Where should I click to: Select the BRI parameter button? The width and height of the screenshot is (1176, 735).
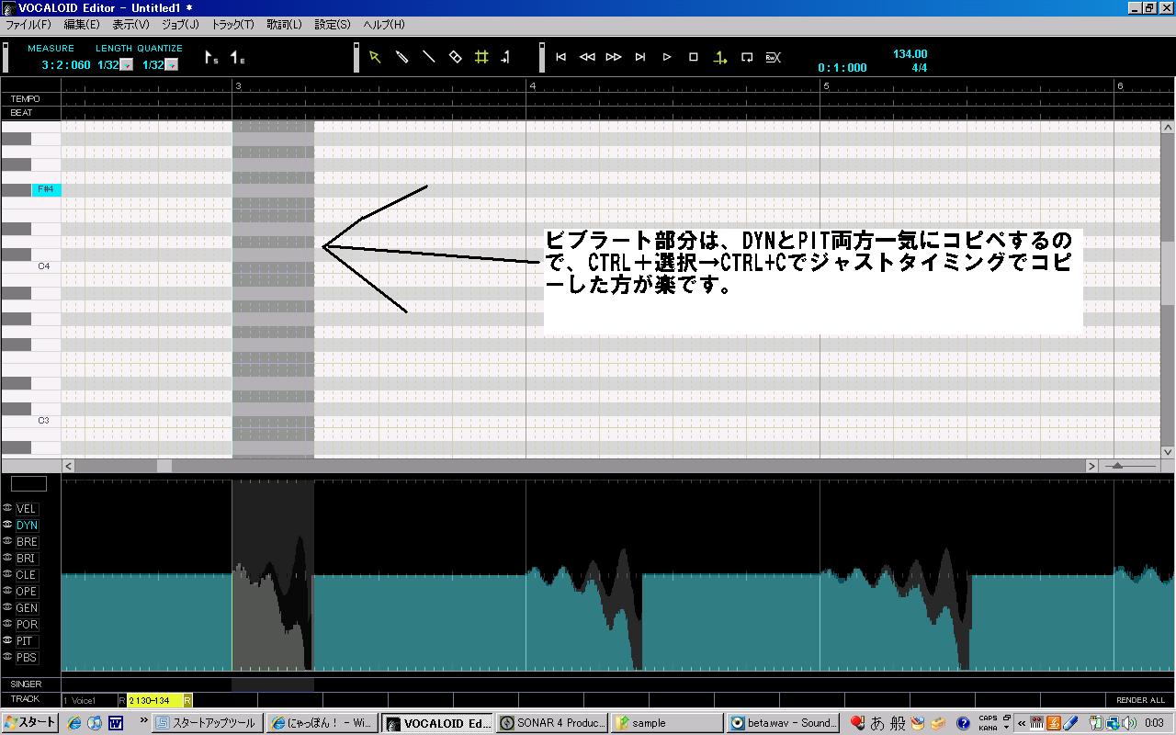tap(27, 559)
